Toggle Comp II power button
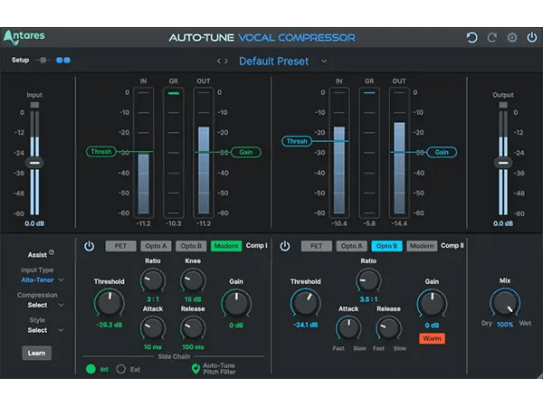 (x=285, y=246)
